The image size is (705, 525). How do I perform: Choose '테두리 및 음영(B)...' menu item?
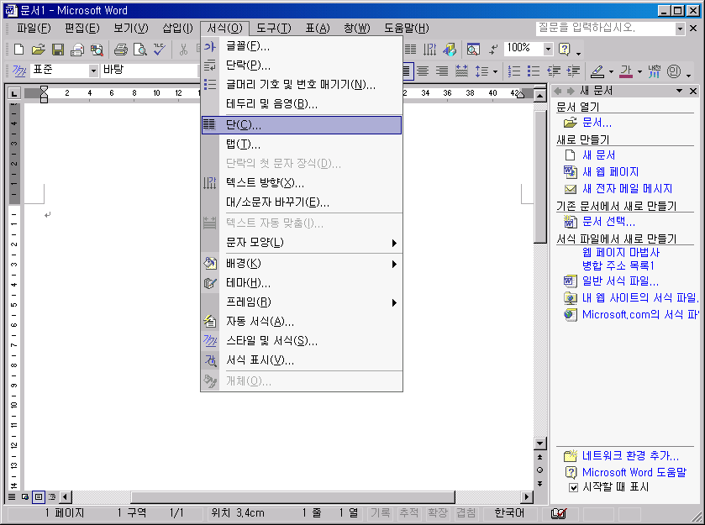302,104
